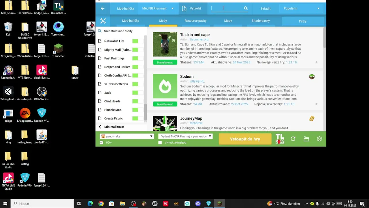
Task: Open the pandykralcz account dropdown
Action: coord(127,136)
